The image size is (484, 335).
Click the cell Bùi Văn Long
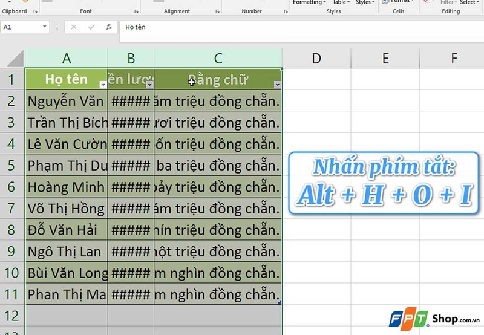[x=67, y=273]
